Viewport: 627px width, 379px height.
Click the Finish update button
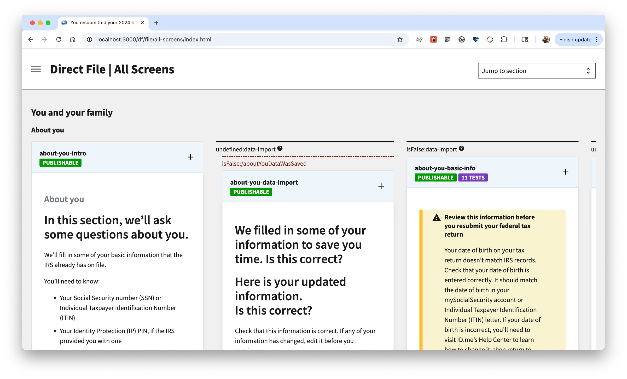(575, 39)
